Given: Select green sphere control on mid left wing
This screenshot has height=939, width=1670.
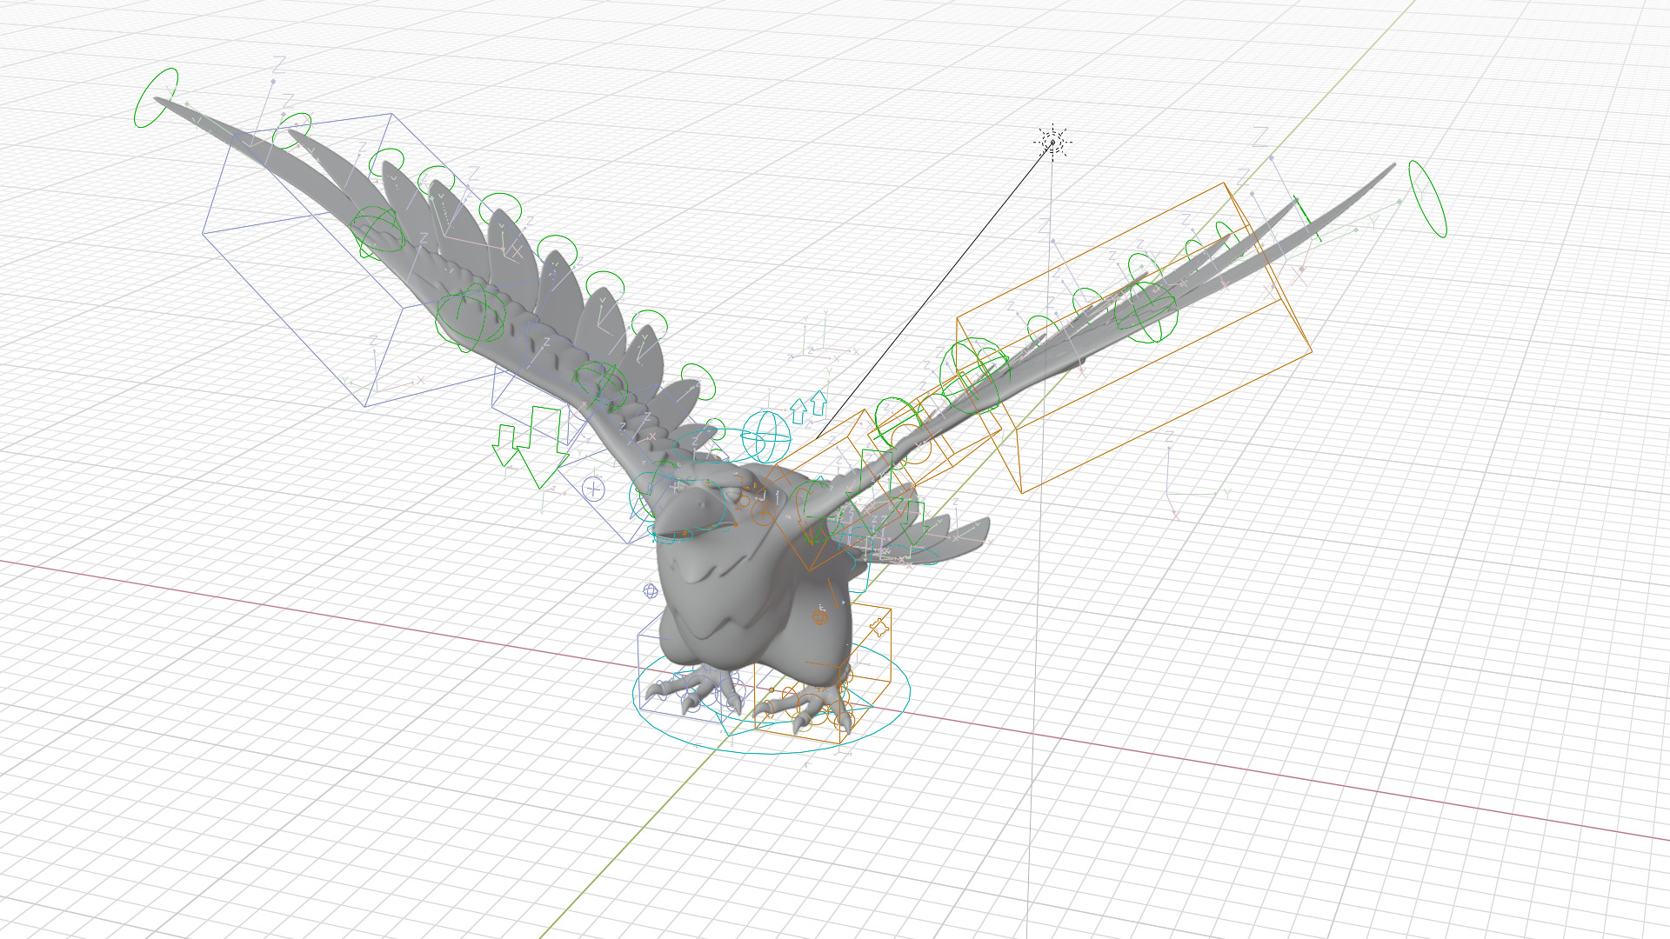Looking at the screenshot, I should click(471, 316).
